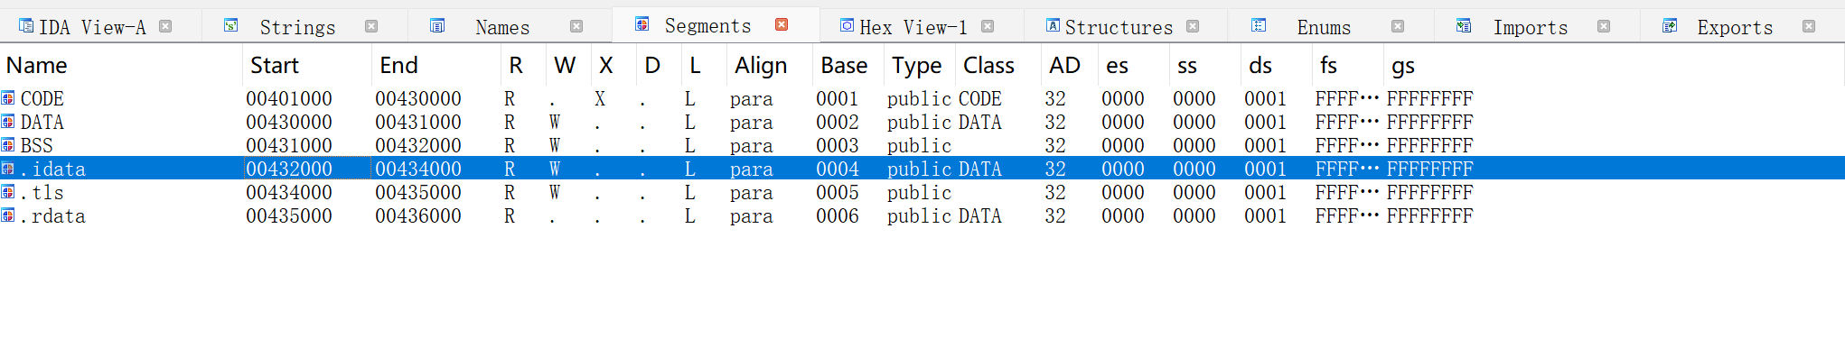Sort by the Class column header
This screenshot has width=1845, height=357.
click(x=999, y=65)
